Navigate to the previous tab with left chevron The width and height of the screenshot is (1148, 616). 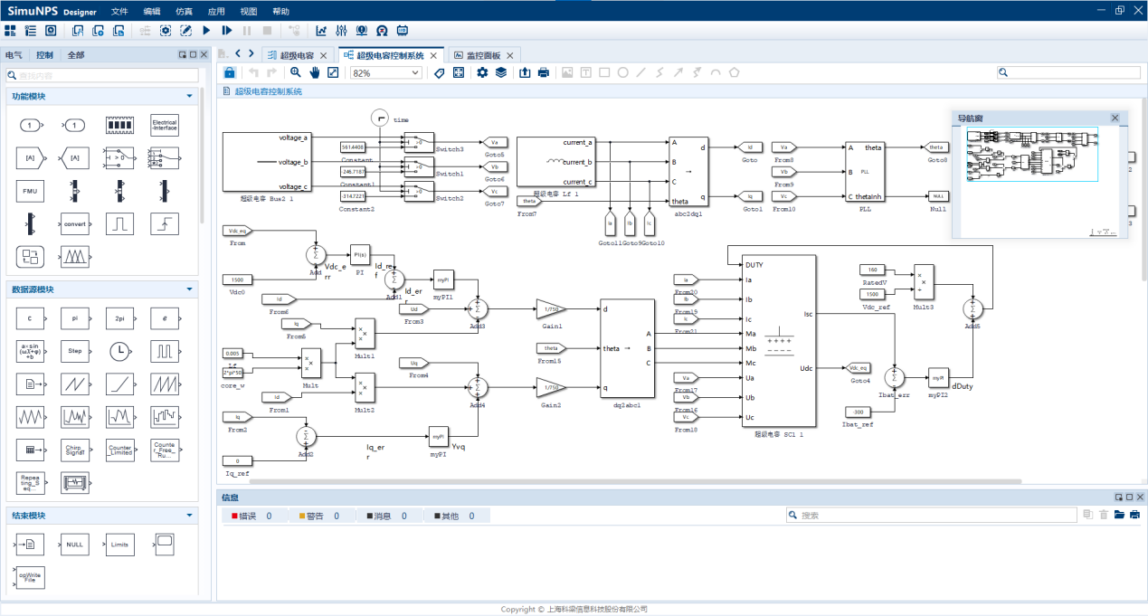[x=237, y=54]
